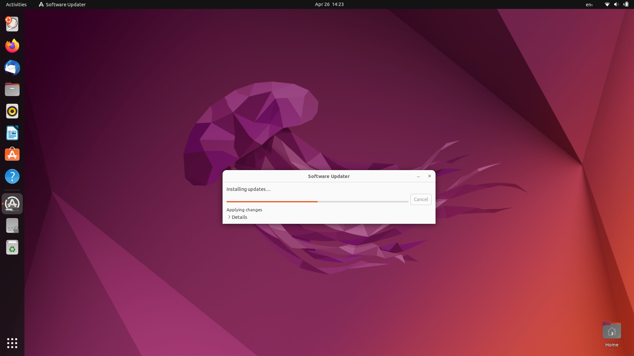Open Software Updater app menu in top bar
634x356 pixels.
point(62,5)
